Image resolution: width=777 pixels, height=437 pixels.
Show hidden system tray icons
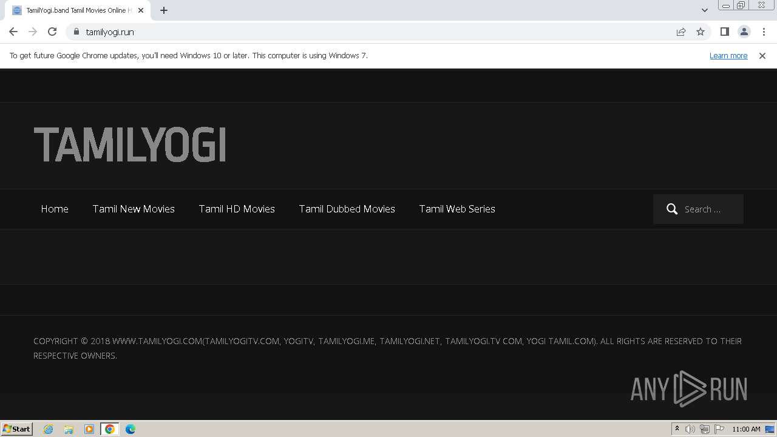[677, 429]
